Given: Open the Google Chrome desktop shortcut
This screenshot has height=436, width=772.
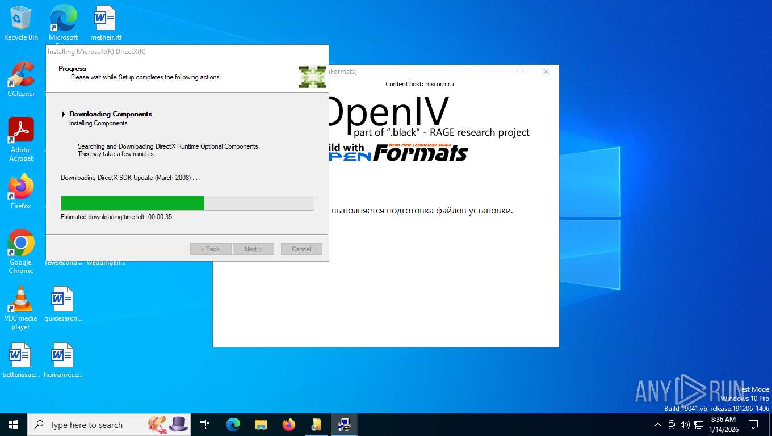Looking at the screenshot, I should 21,252.
